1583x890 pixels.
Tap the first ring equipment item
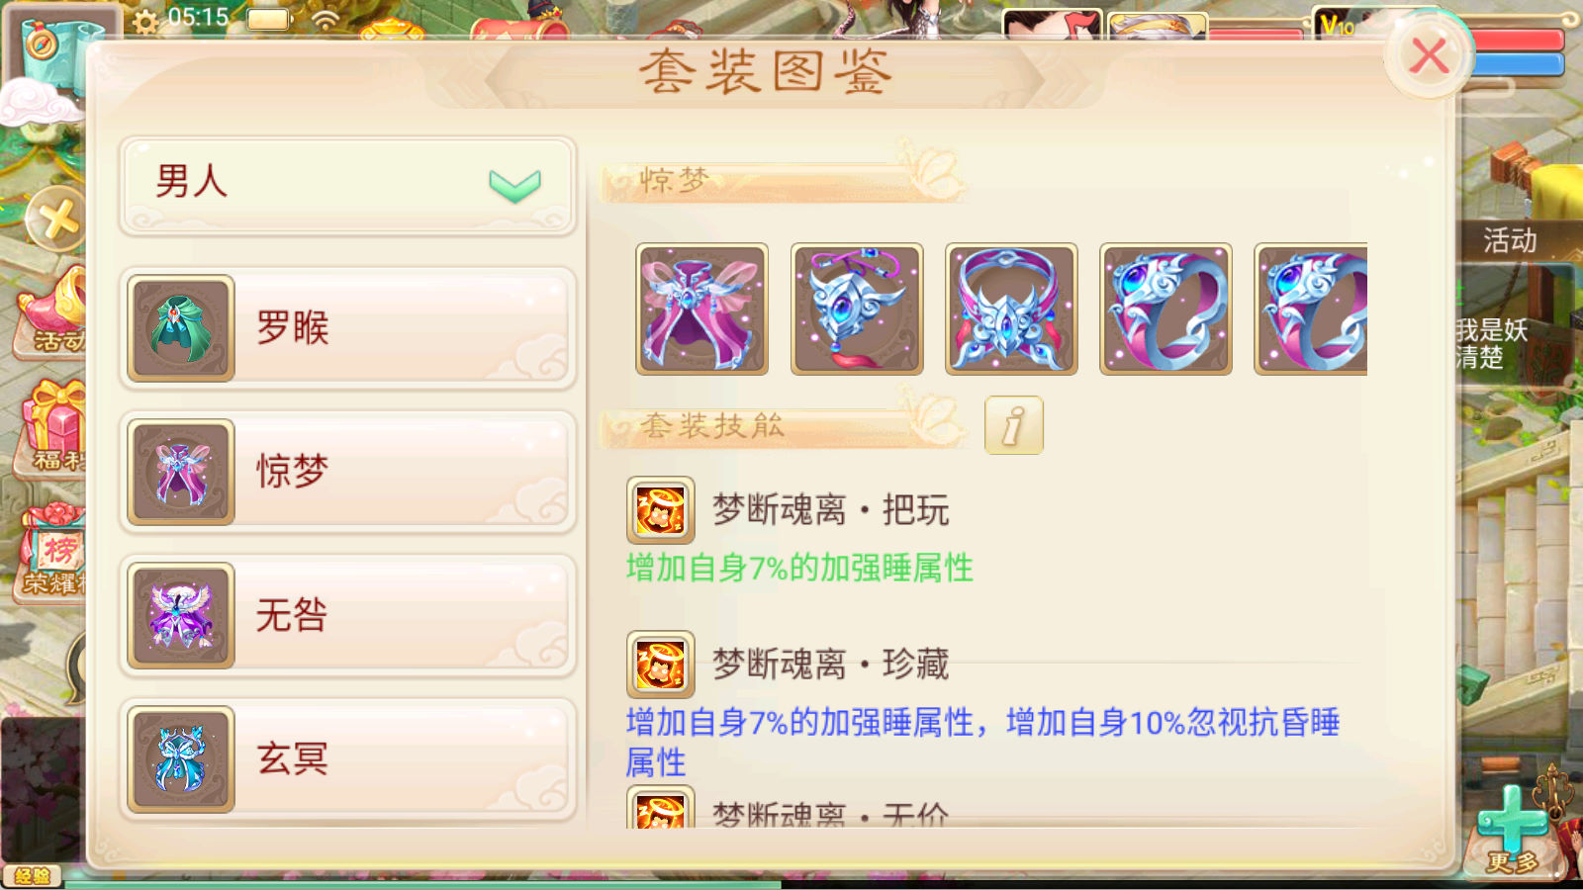(1165, 310)
